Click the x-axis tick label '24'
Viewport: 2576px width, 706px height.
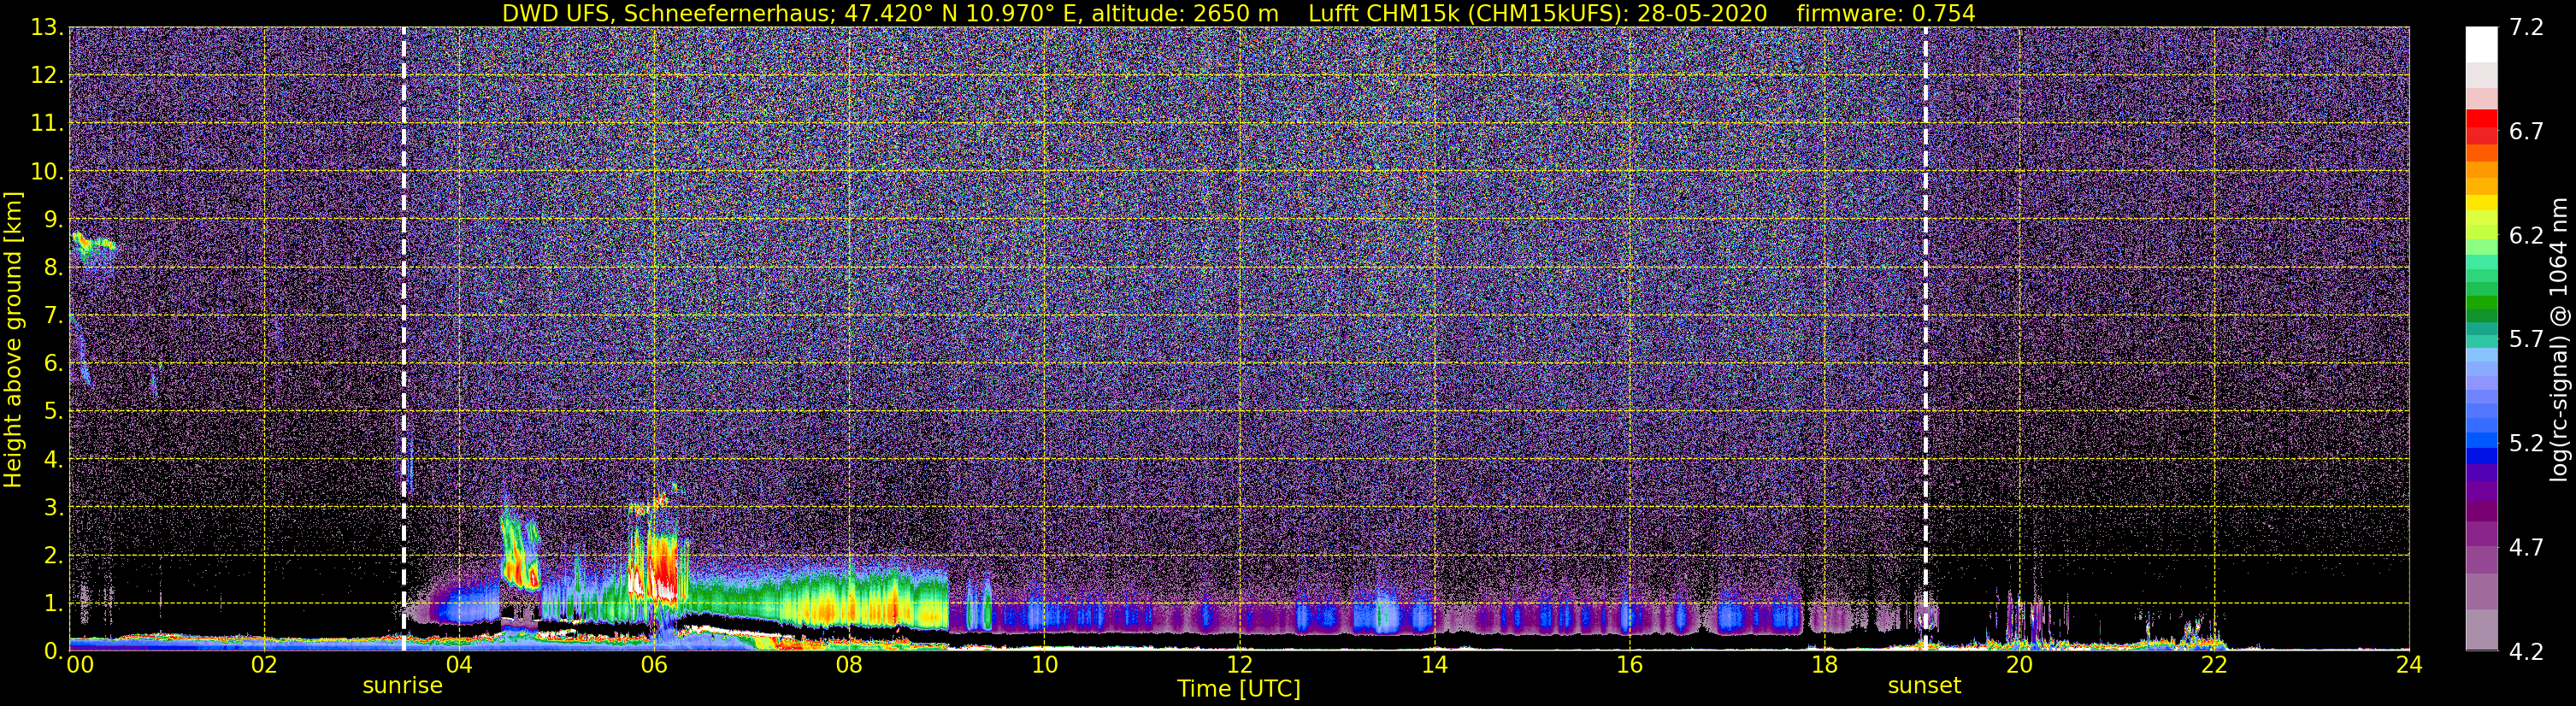pyautogui.click(x=2409, y=665)
